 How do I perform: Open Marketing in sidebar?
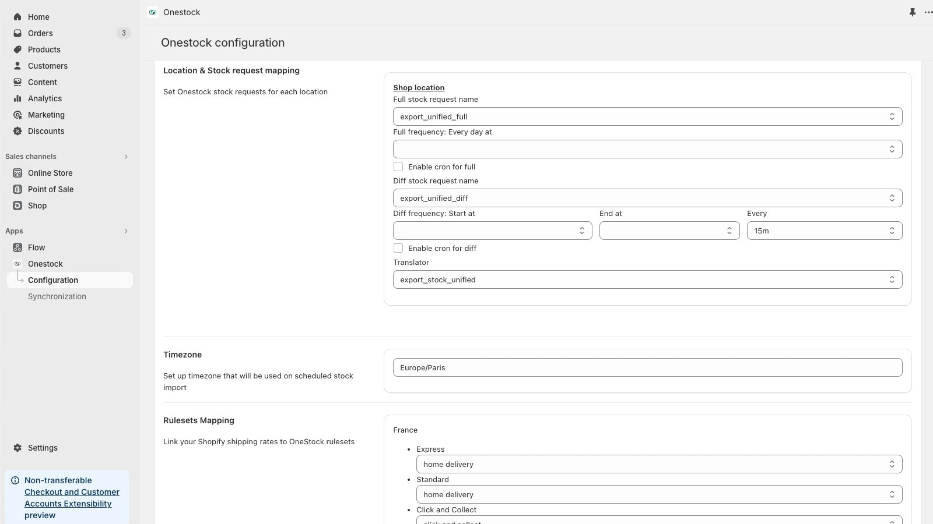click(x=70, y=115)
